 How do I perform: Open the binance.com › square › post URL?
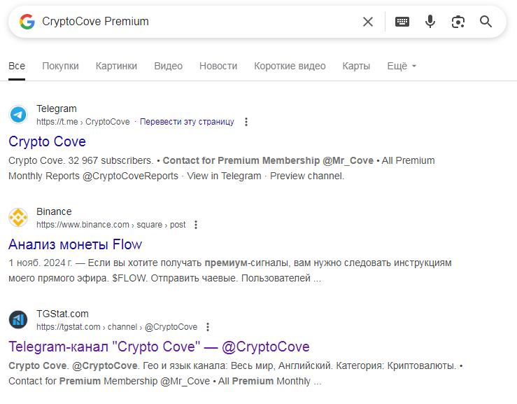pyautogui.click(x=111, y=225)
